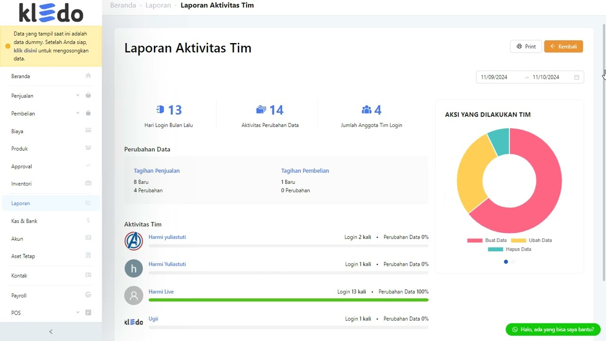606x341 pixels.
Task: Click the start date field 11/09/2024
Action: click(x=494, y=77)
